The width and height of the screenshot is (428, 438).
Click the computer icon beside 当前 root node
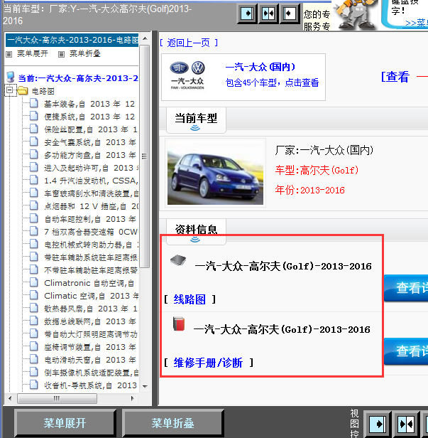click(x=11, y=77)
